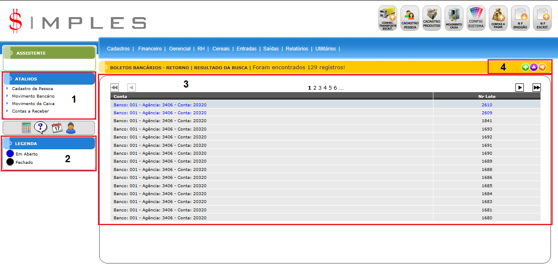Viewport: 558px width, 266px height.
Task: Click the help question mark icon
Action: (40, 128)
